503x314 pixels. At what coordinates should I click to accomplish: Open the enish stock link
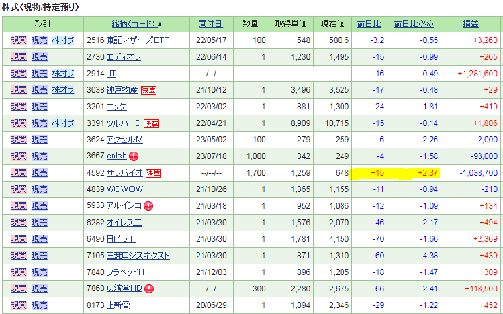click(x=116, y=156)
